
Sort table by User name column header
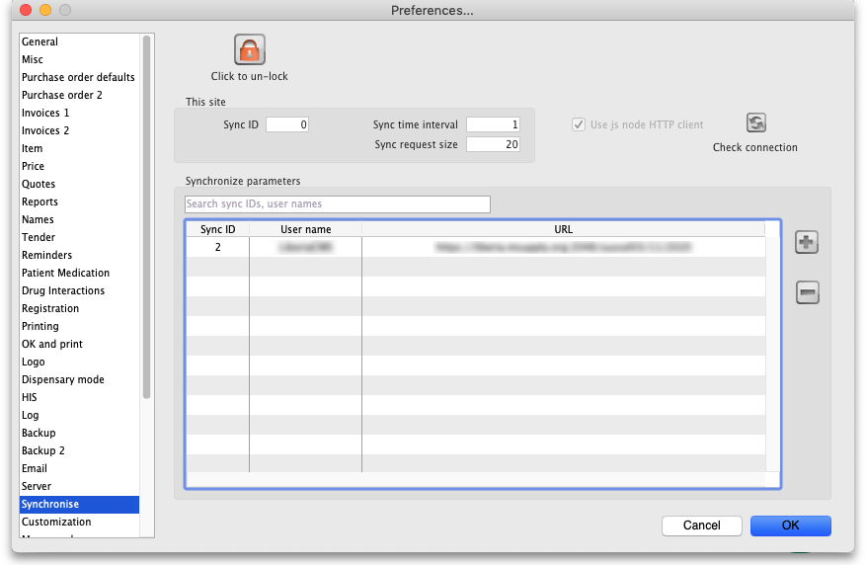[x=305, y=229]
